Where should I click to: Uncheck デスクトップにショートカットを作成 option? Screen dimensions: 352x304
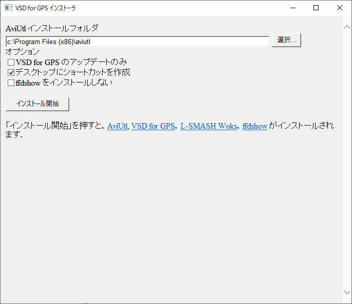pyautogui.click(x=11, y=73)
